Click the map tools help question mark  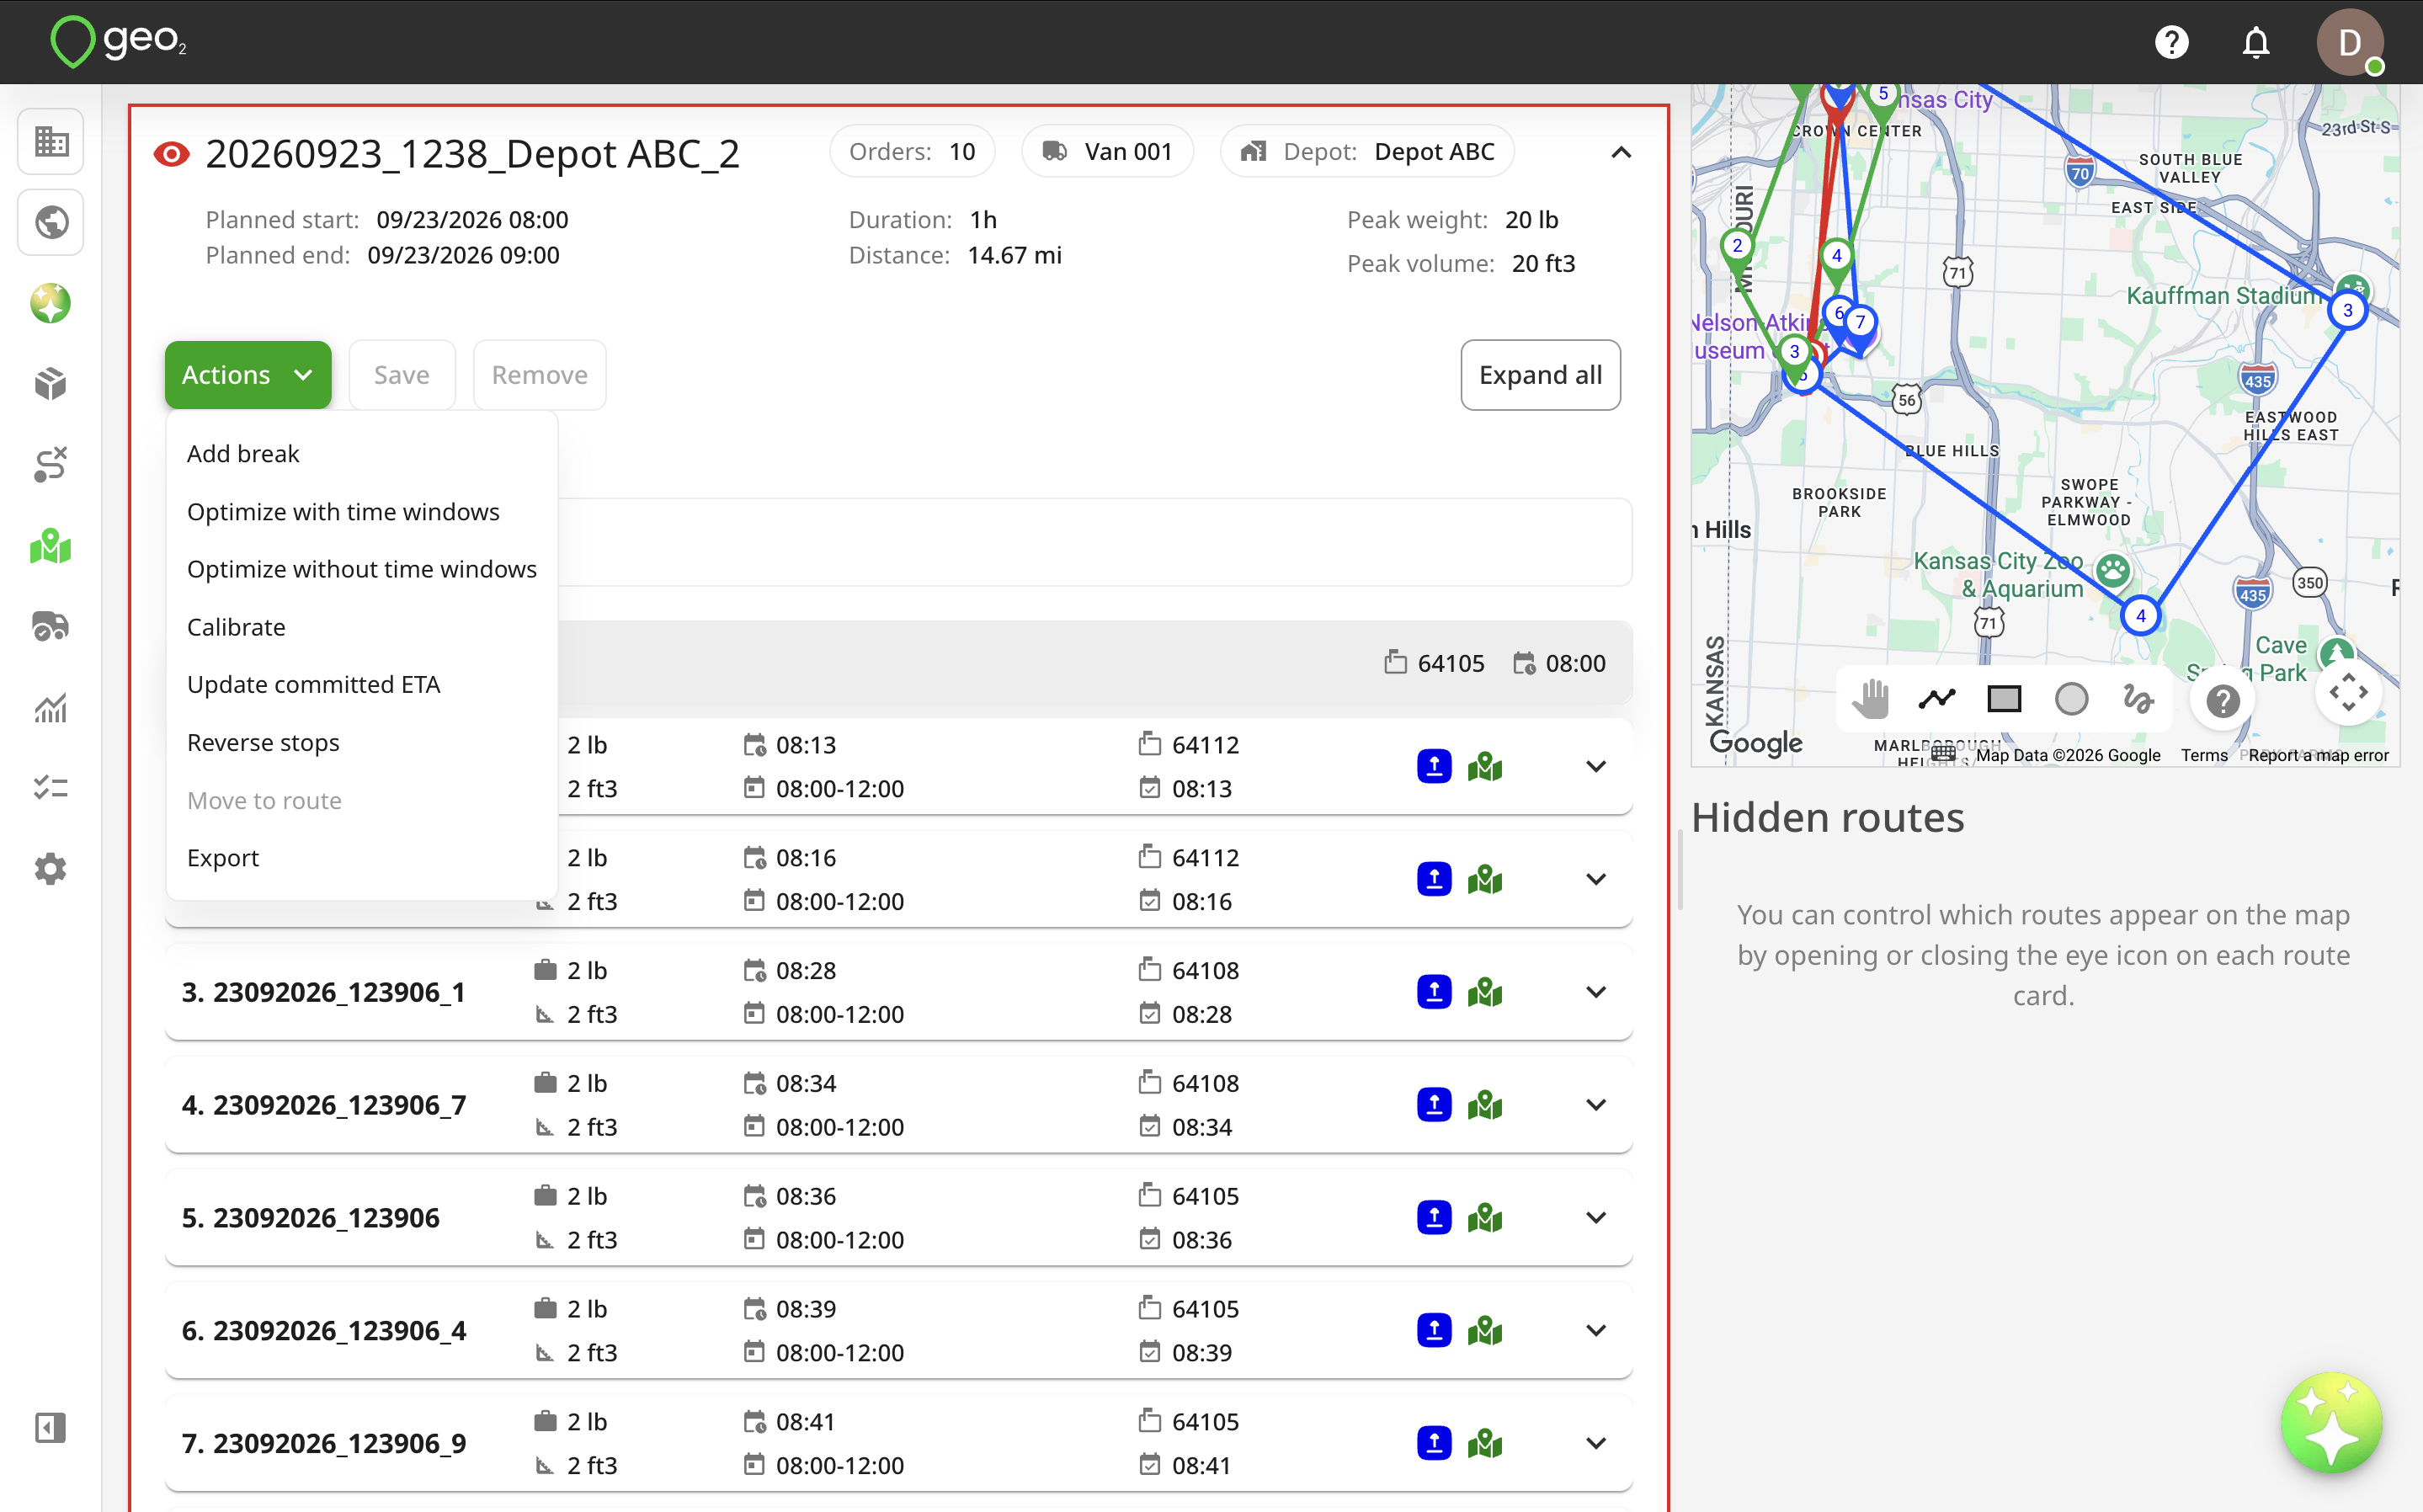point(2222,701)
